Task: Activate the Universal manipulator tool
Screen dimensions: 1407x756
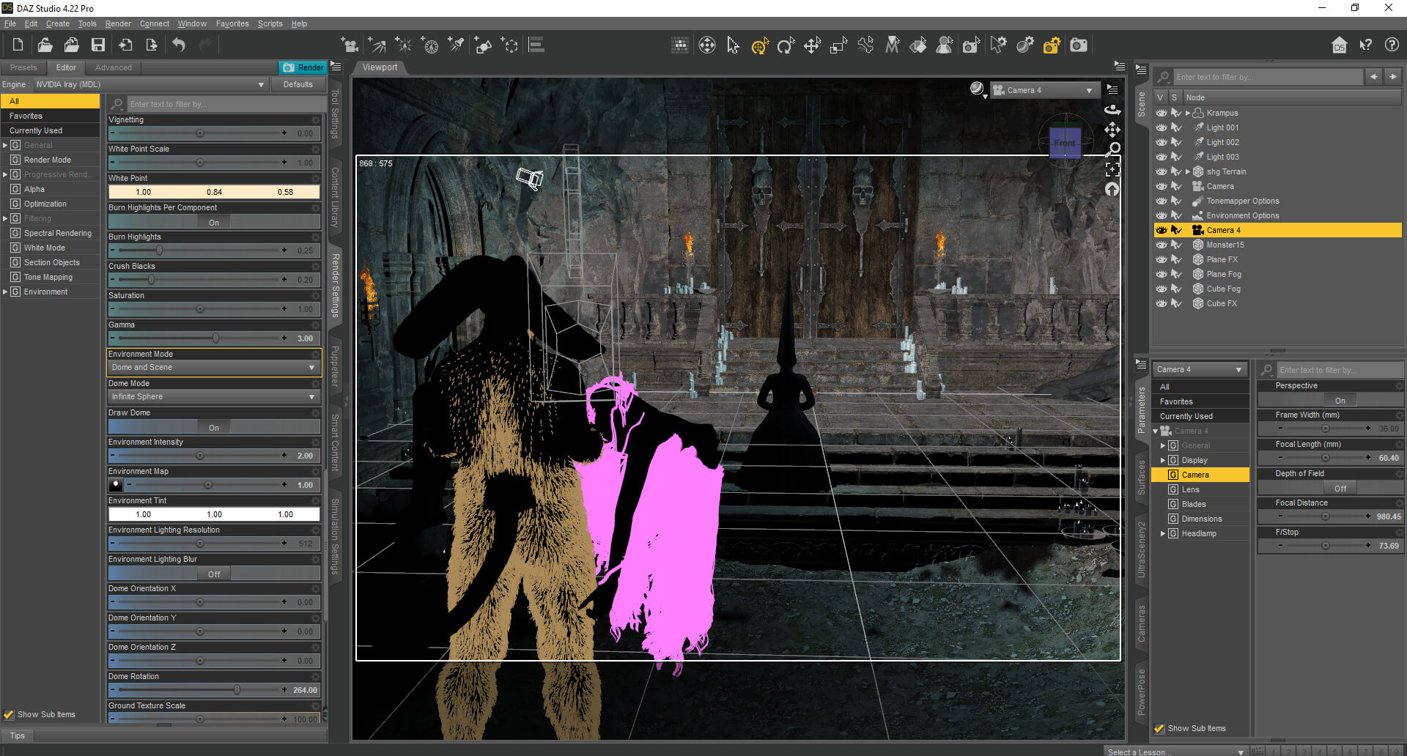Action: (759, 45)
